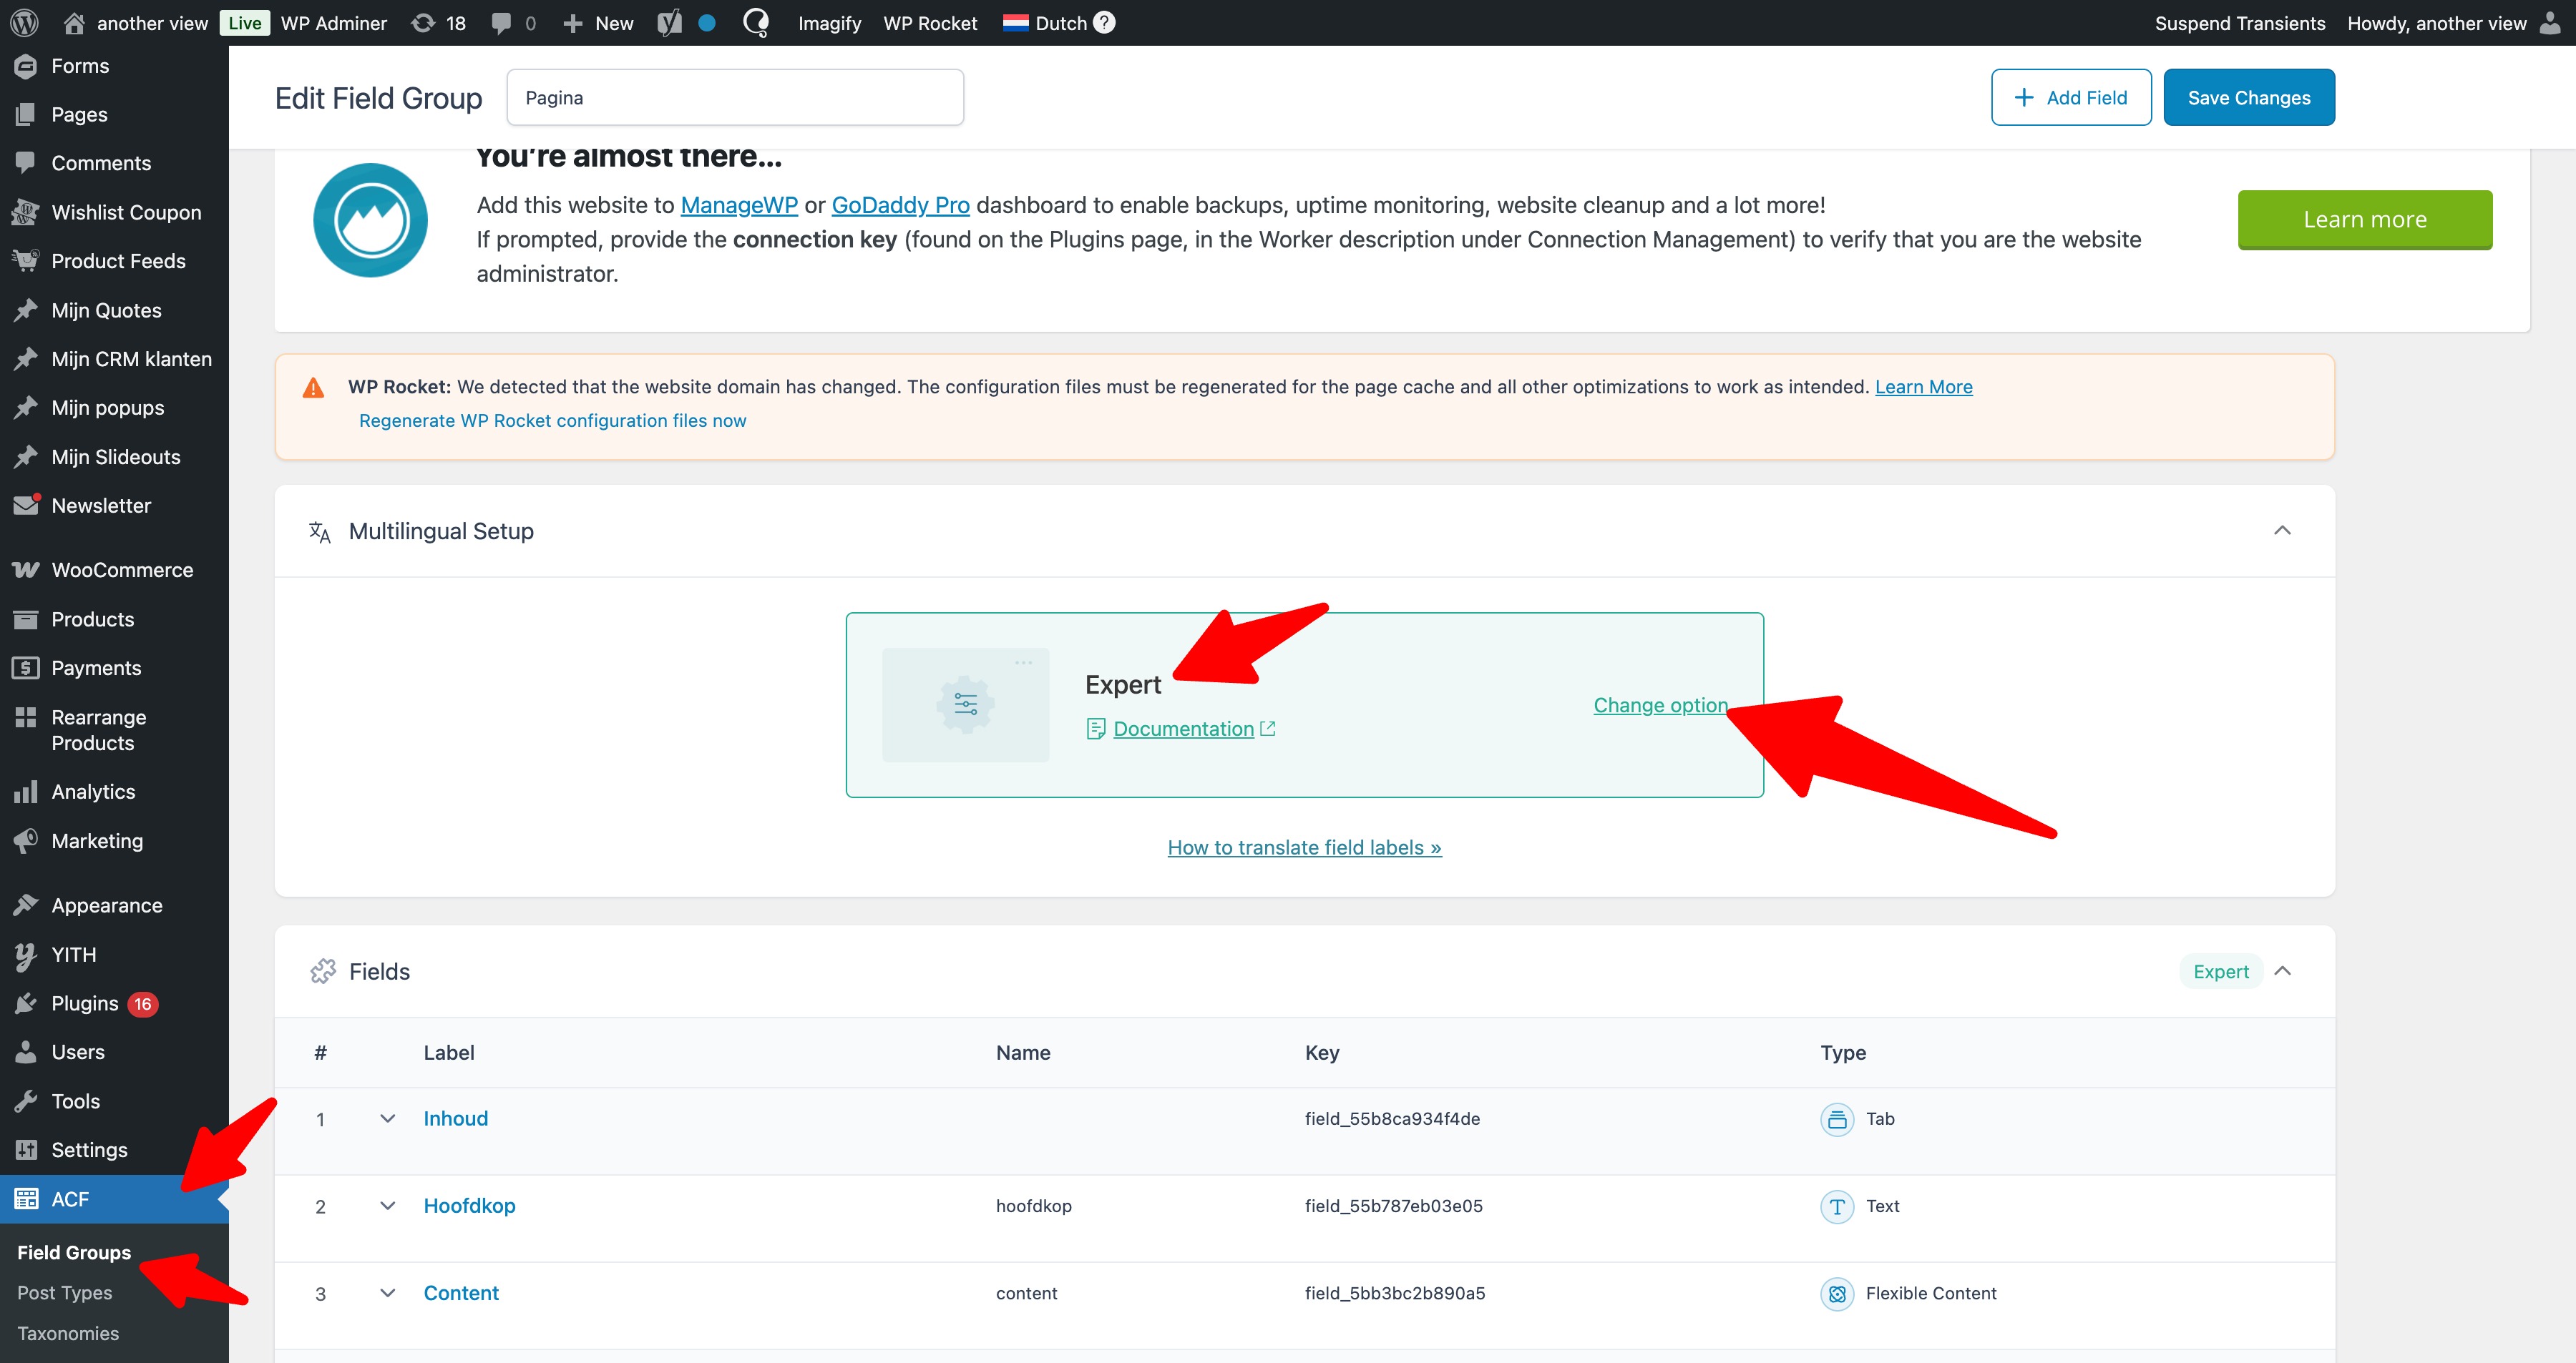Click the Save Changes button
Viewport: 2576px width, 1363px height.
pyautogui.click(x=2248, y=97)
